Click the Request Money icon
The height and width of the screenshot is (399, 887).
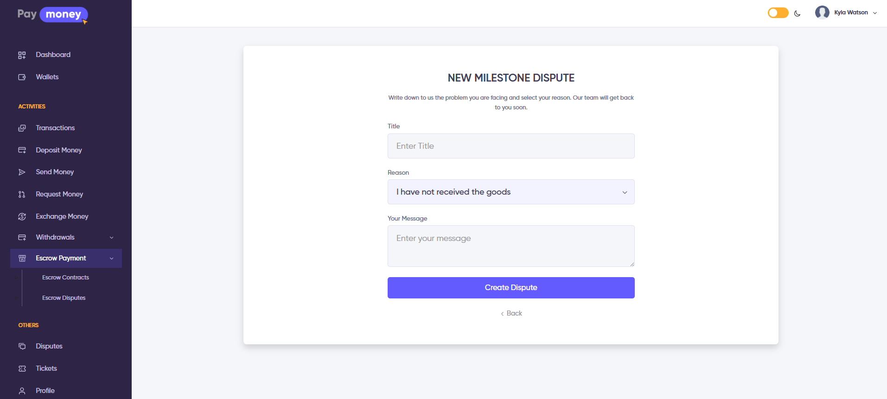click(x=22, y=195)
